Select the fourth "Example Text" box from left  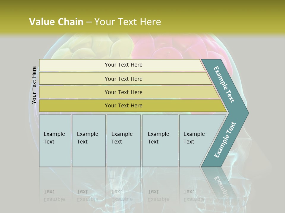click(160, 140)
